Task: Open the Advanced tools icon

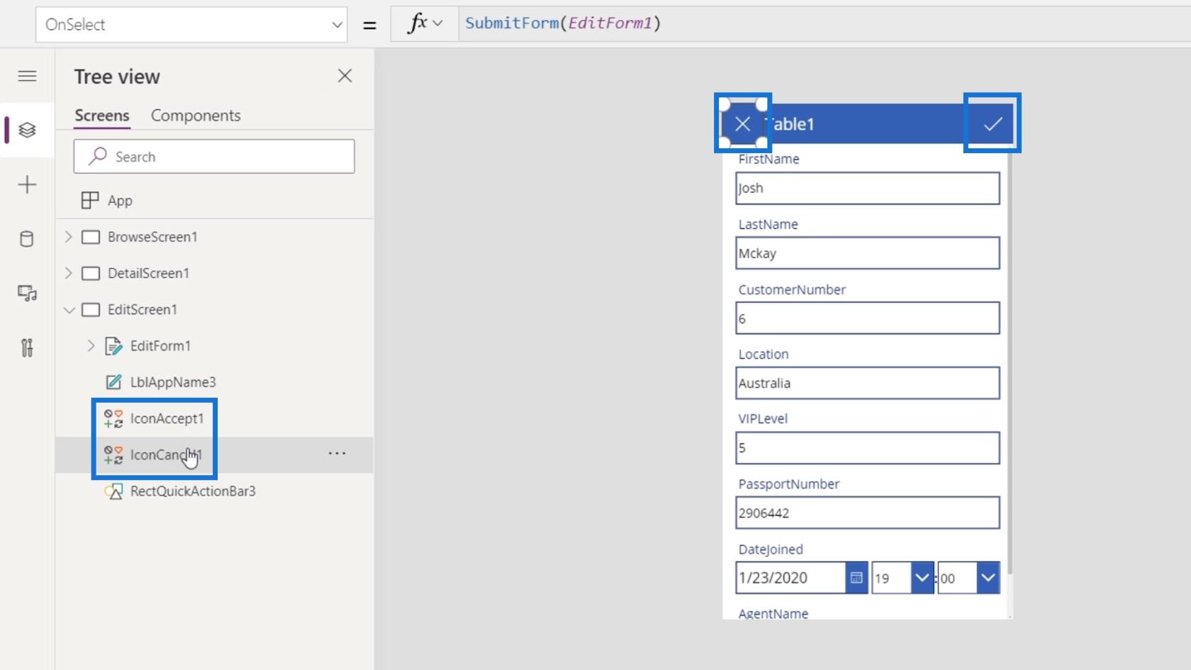Action: [x=27, y=347]
